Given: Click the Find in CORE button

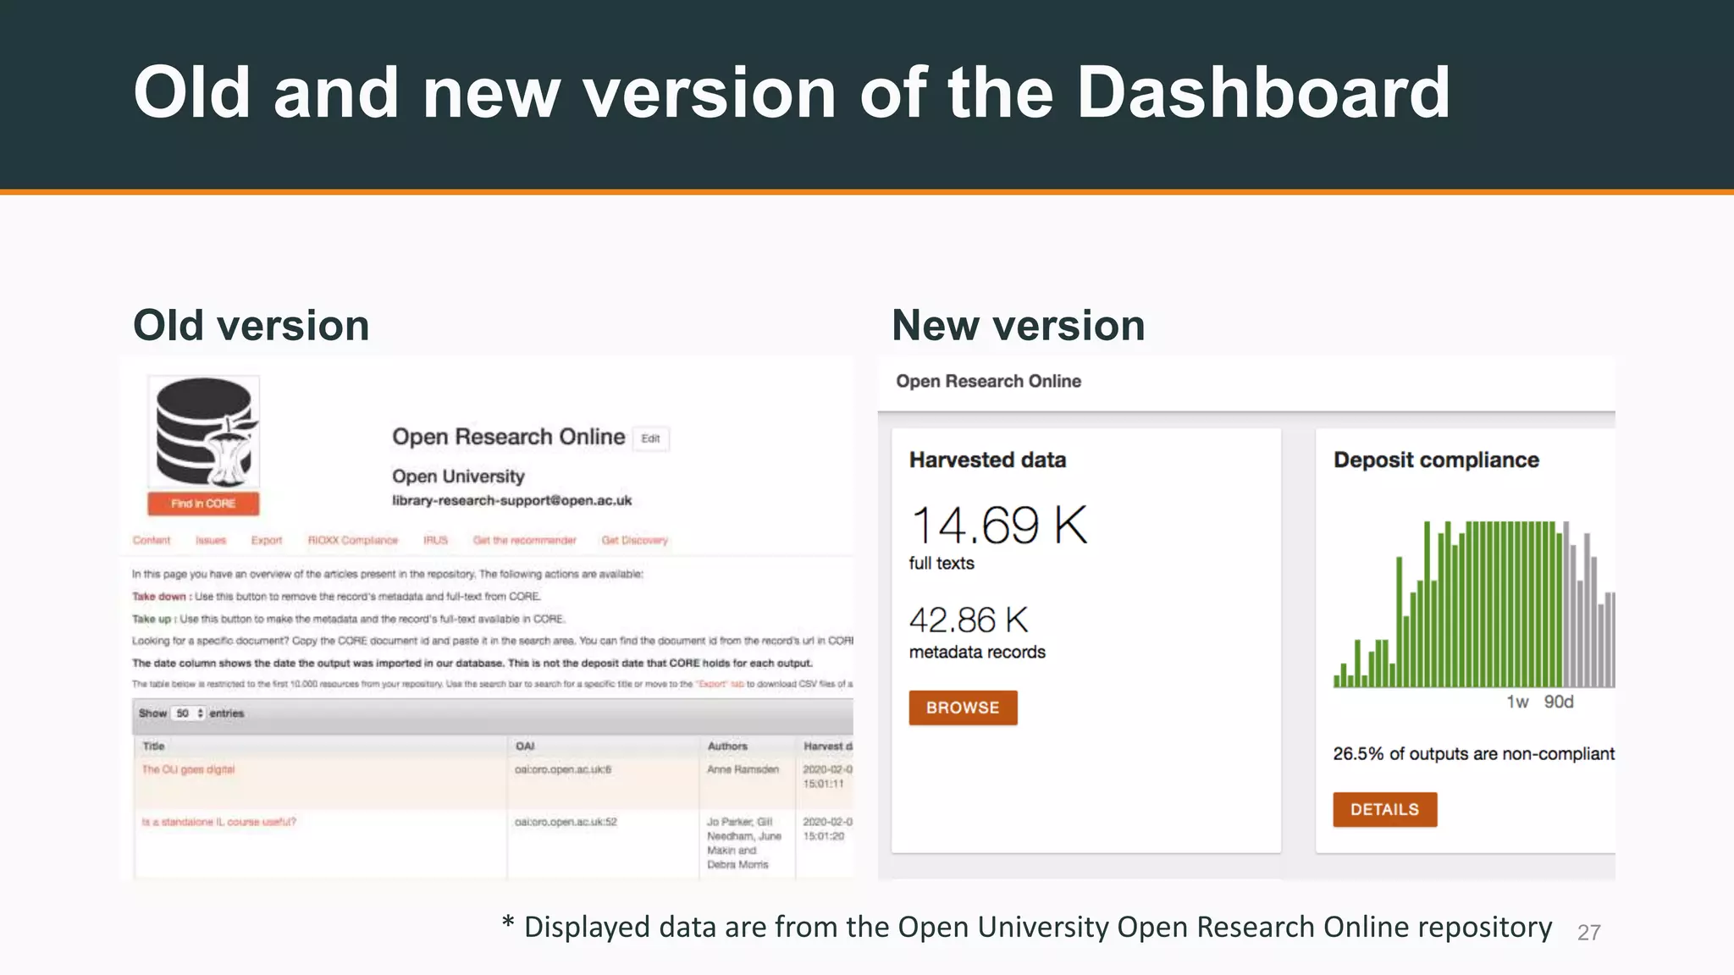Looking at the screenshot, I should (203, 504).
